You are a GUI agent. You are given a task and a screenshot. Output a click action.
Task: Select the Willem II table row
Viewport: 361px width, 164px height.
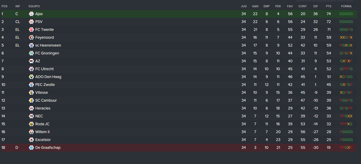point(179,132)
